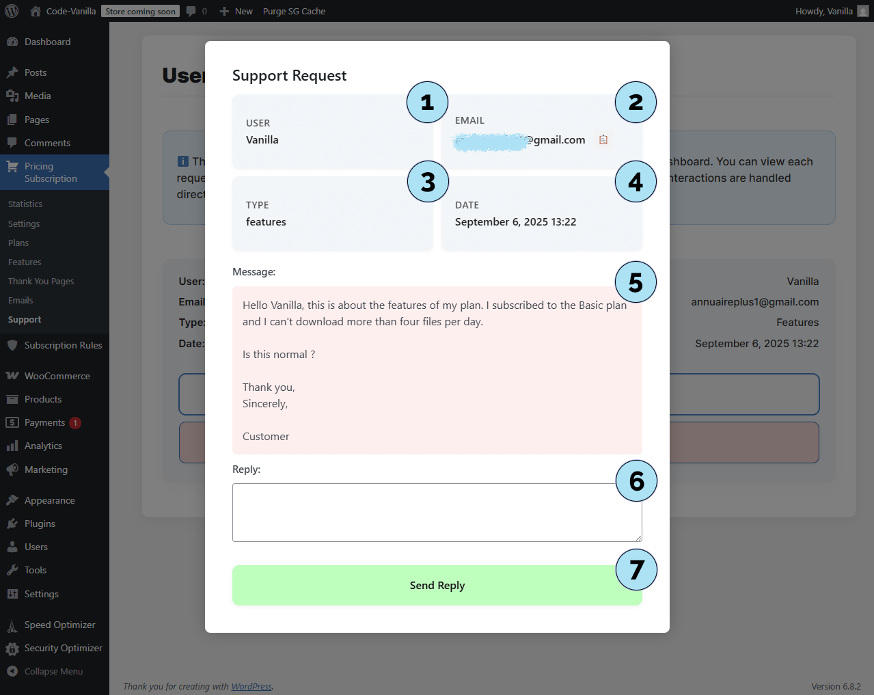Image resolution: width=874 pixels, height=695 pixels.
Task: Click the Analytics bar chart icon
Action: pos(12,446)
